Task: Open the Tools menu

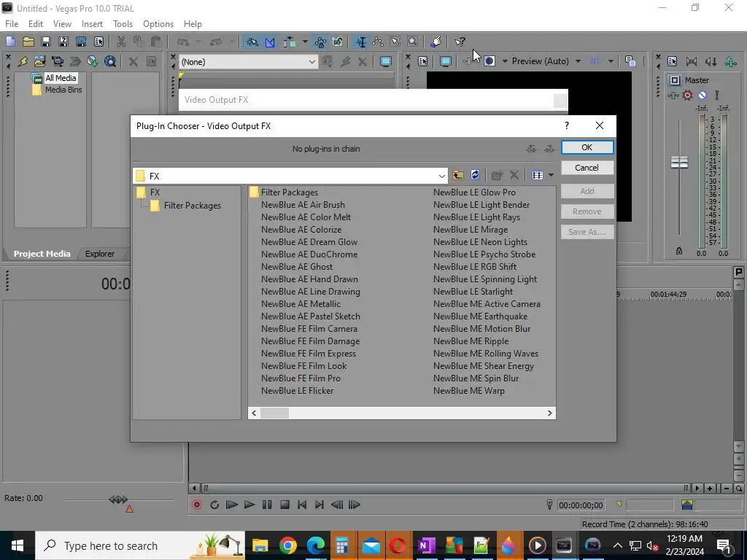Action: tap(123, 24)
